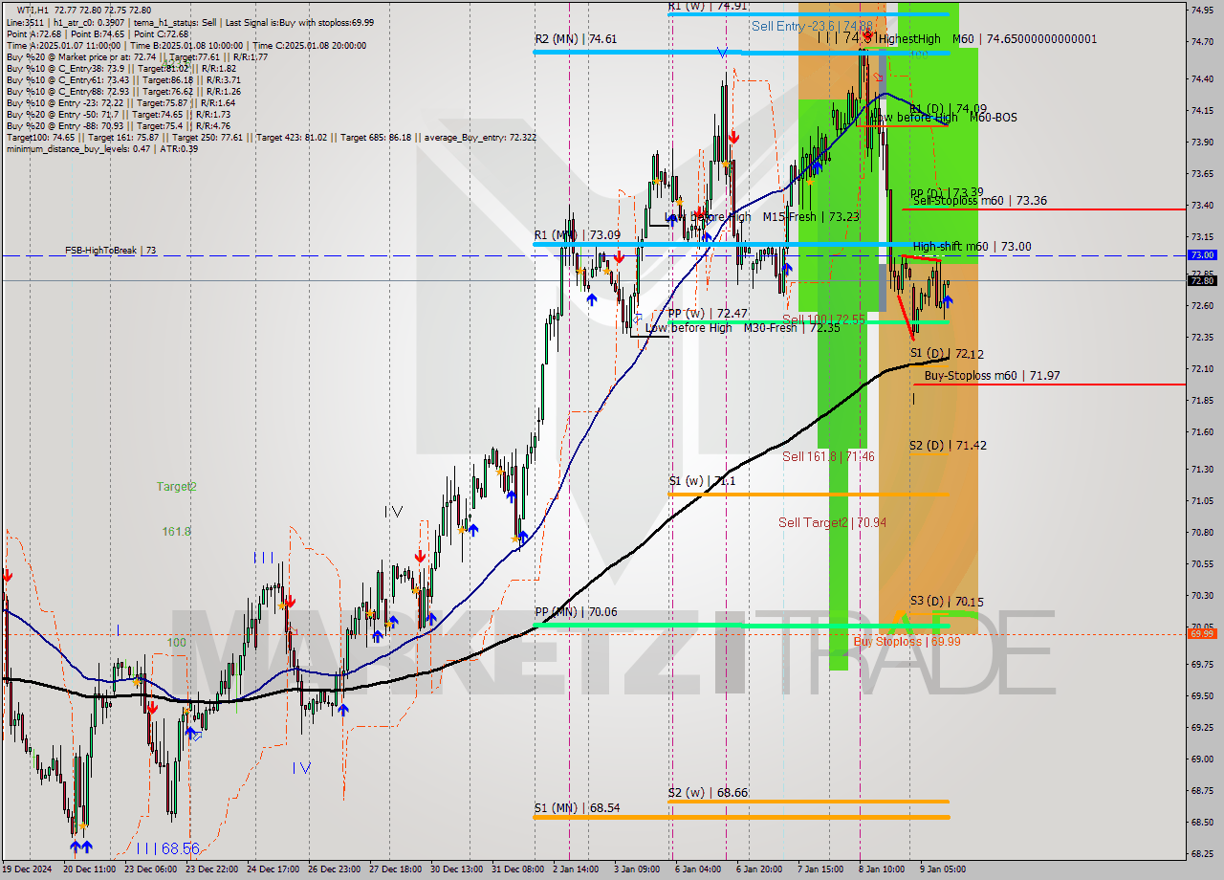
Task: Select the green 'Target2' label
Action: pos(177,487)
